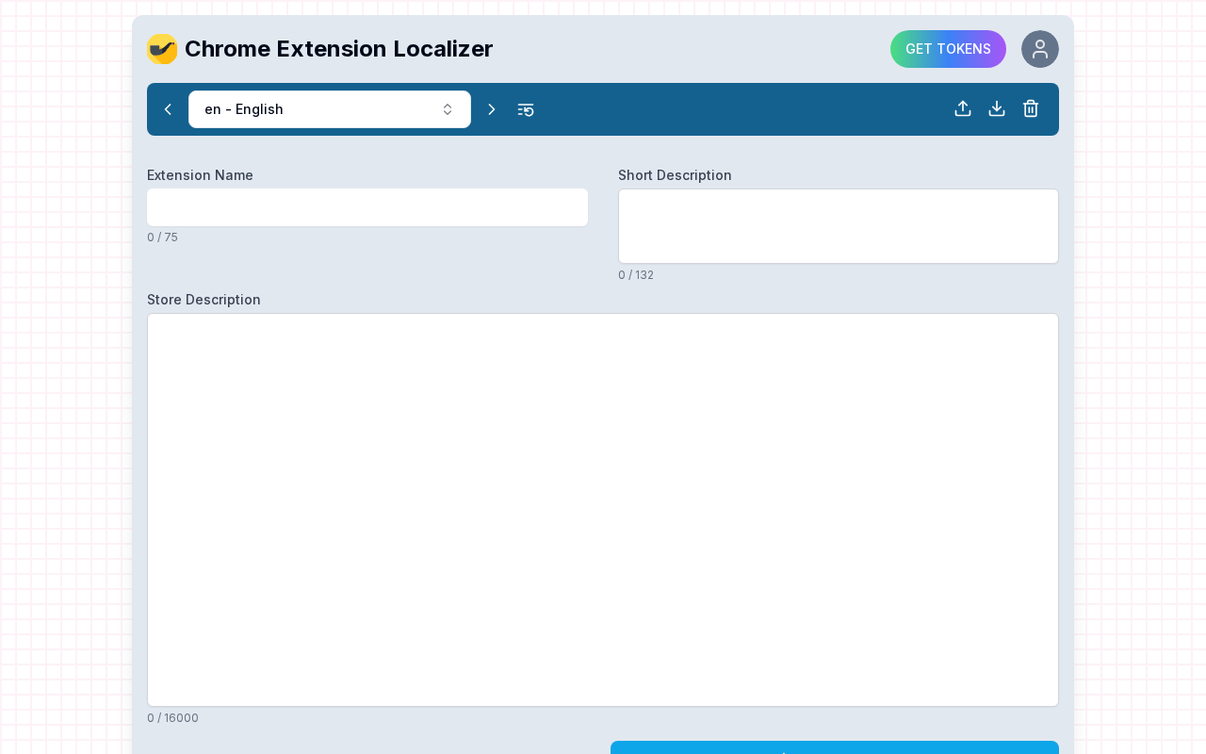Focus the Short Description text area
This screenshot has width=1206, height=754.
(839, 226)
